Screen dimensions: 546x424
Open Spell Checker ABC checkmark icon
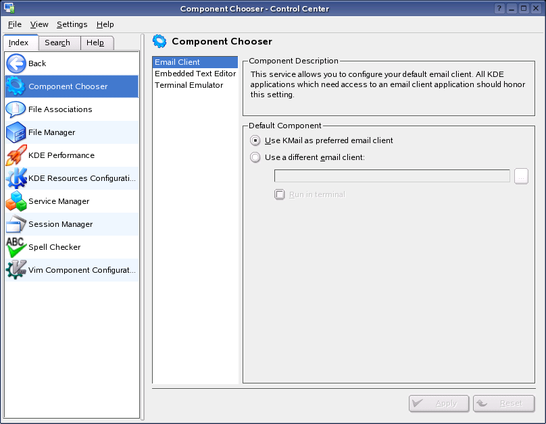[x=16, y=247]
